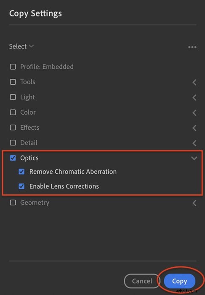The image size is (205, 295).
Task: Open the Select dropdown
Action: (21, 46)
